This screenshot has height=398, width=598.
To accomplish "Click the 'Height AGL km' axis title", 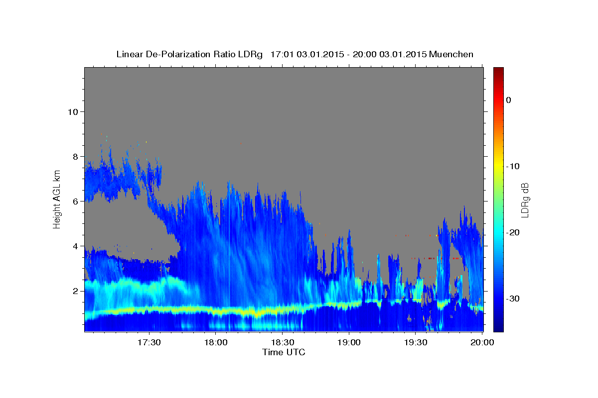I will tap(57, 199).
